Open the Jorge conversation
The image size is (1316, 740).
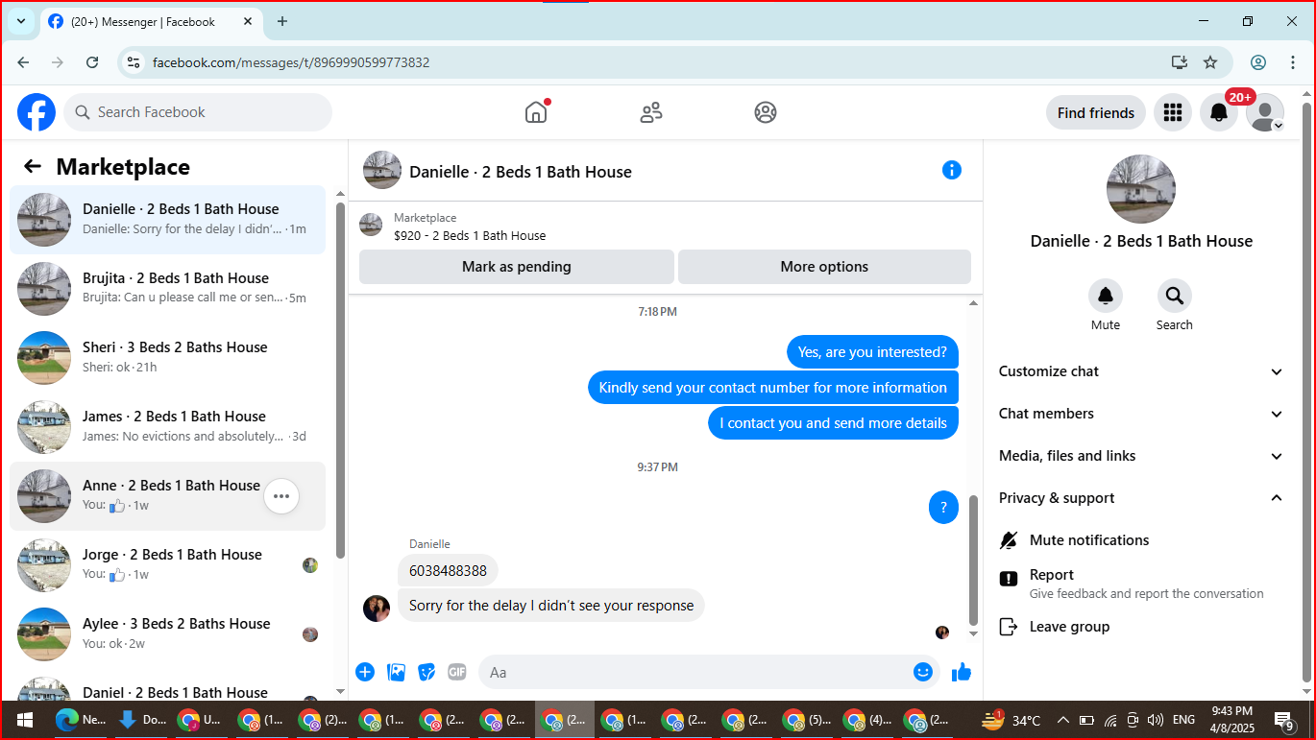point(168,565)
